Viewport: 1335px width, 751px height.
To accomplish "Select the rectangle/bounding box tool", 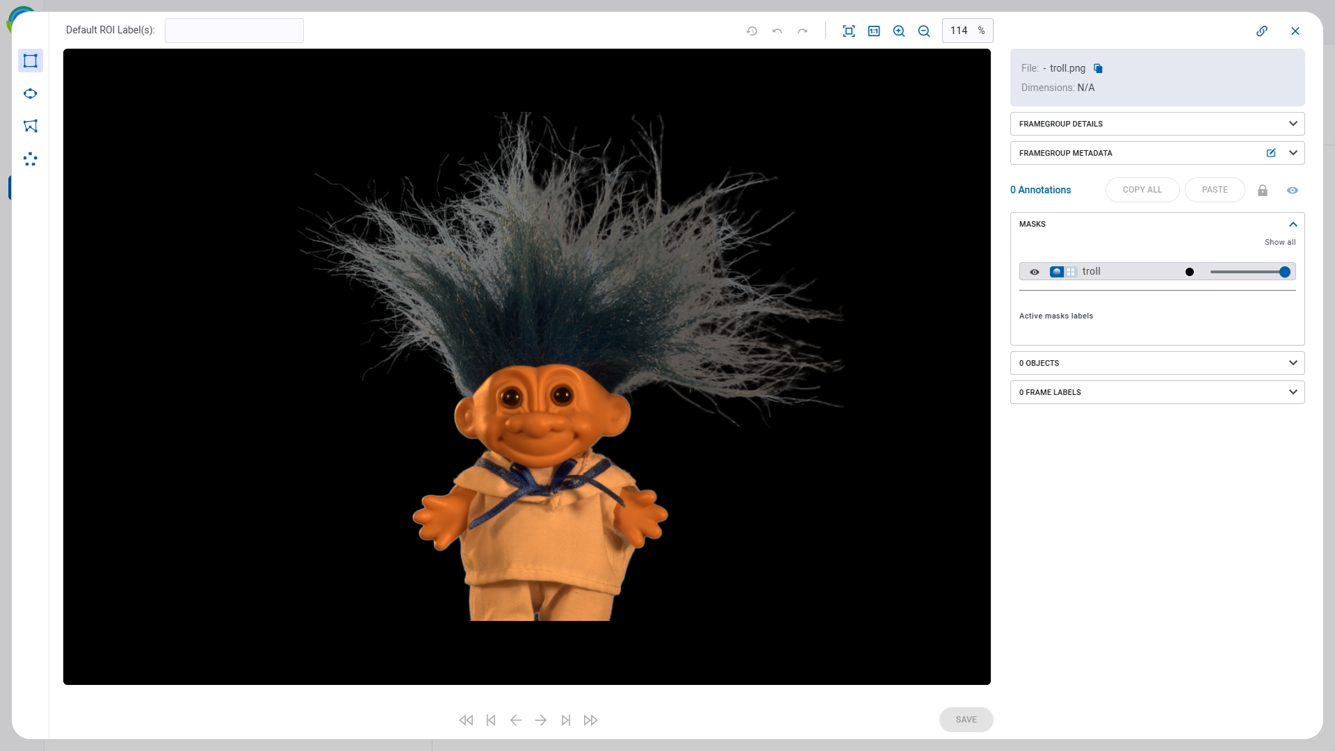I will 31,60.
